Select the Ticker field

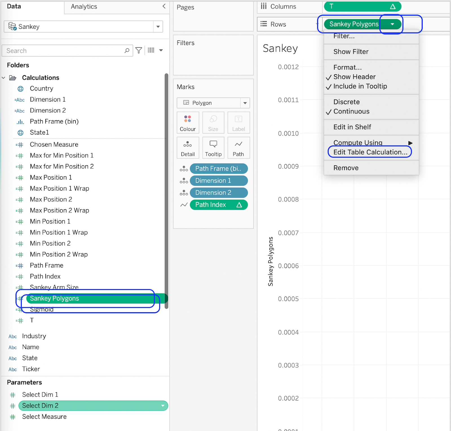(x=31, y=369)
